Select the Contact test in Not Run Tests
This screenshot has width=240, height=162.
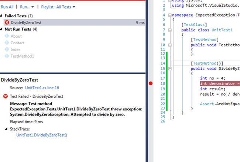[17, 43]
